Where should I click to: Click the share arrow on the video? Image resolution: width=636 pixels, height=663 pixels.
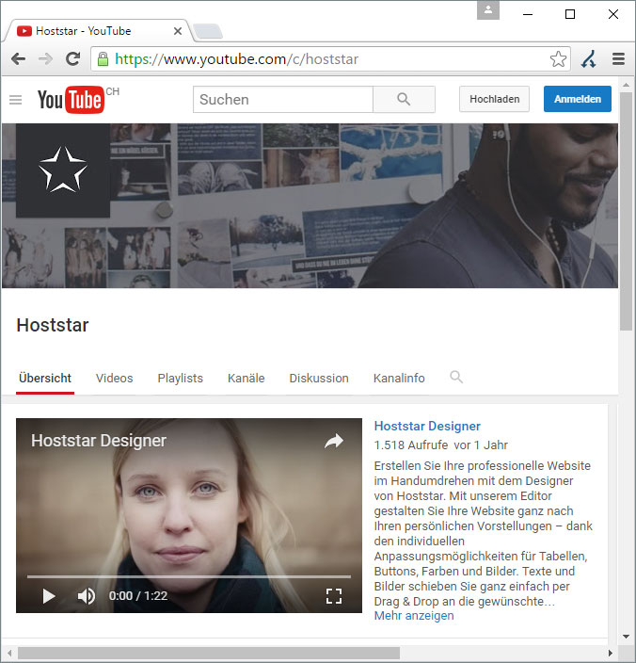pyautogui.click(x=334, y=441)
